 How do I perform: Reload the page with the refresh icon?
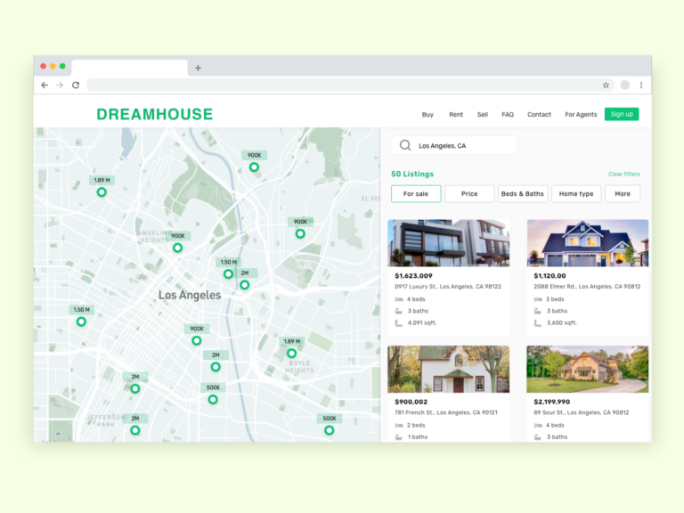[x=76, y=85]
